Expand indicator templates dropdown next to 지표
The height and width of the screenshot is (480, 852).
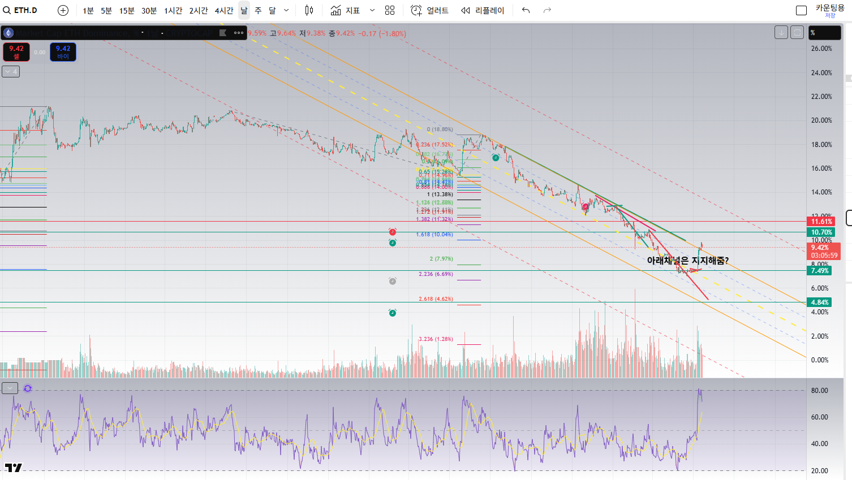point(372,11)
